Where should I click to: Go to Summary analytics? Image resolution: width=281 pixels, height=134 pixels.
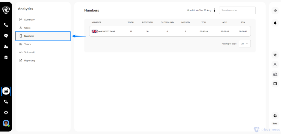(29, 20)
